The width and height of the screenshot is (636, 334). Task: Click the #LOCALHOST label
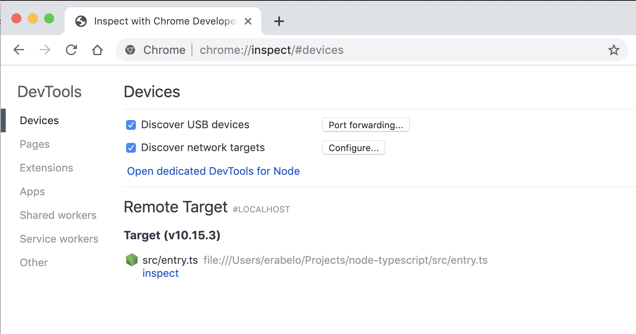(261, 209)
